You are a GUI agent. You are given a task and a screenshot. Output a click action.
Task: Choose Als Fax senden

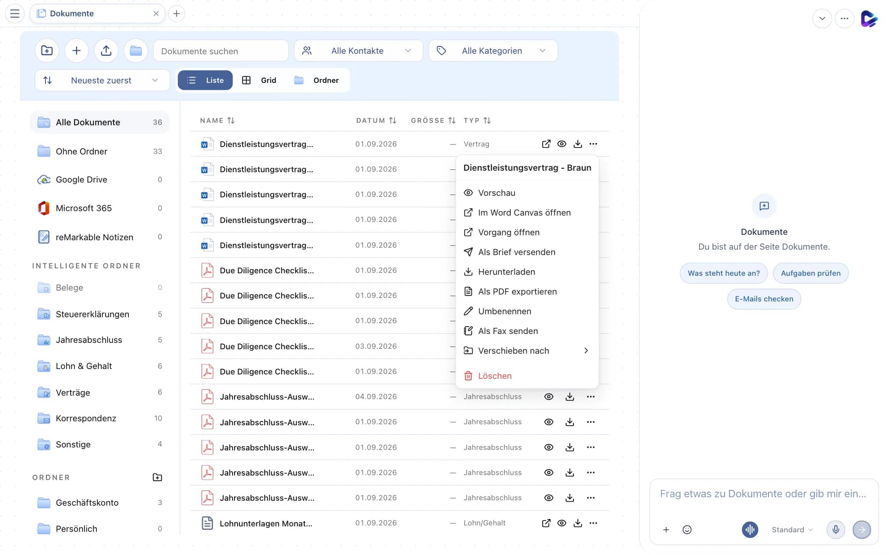point(527,331)
